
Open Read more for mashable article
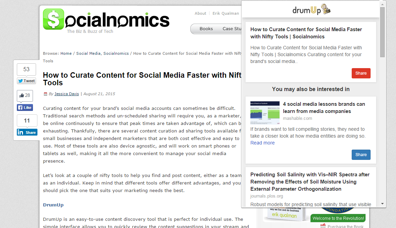262,143
